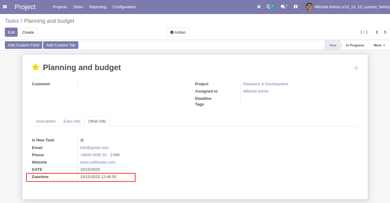
Task: Toggle the yellow priority star
Action: point(36,67)
